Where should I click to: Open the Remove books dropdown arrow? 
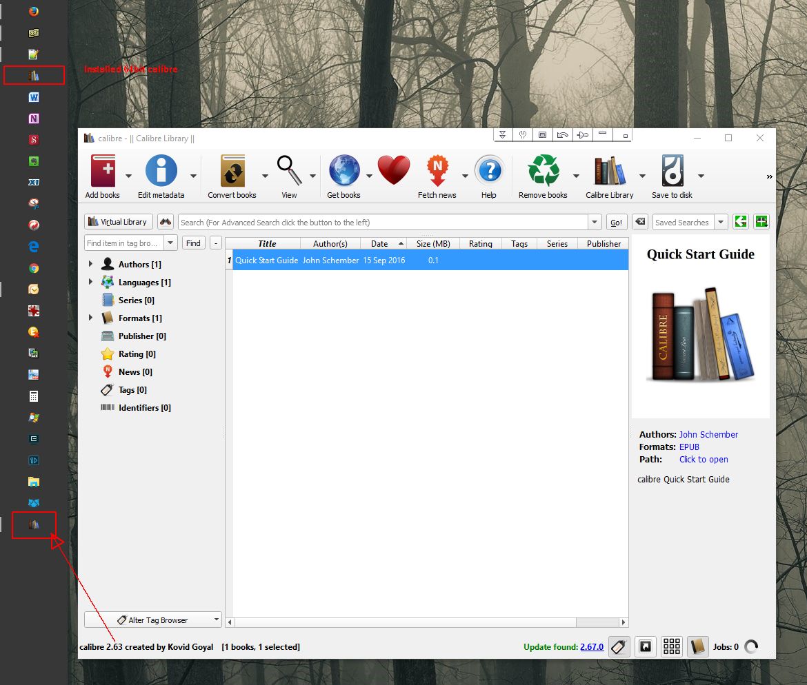[x=577, y=176]
